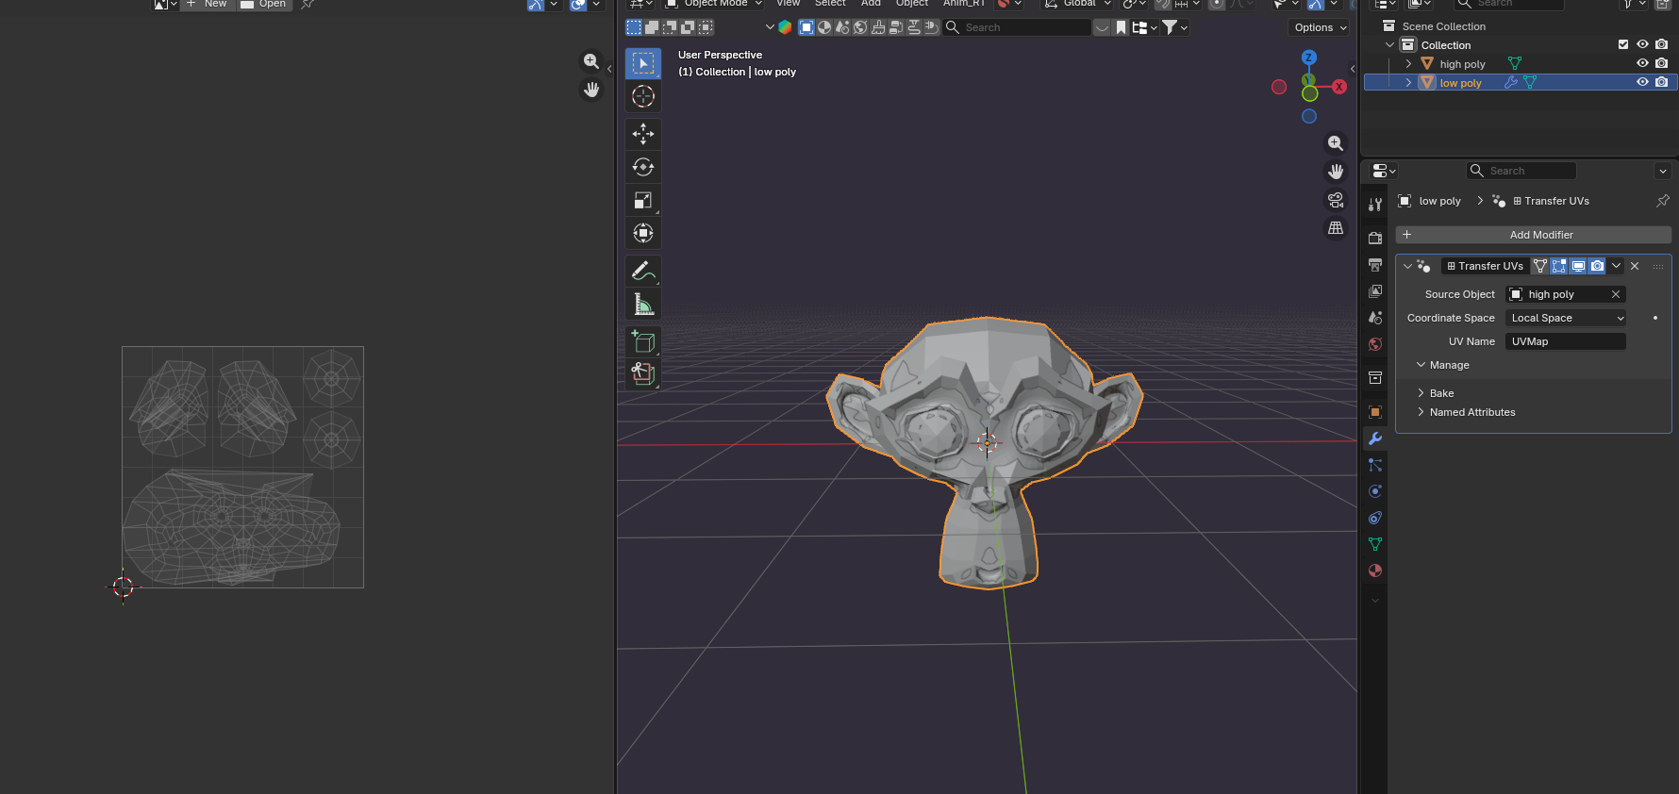The image size is (1679, 794).
Task: Toggle the camera view icon in viewport
Action: [x=1336, y=200]
